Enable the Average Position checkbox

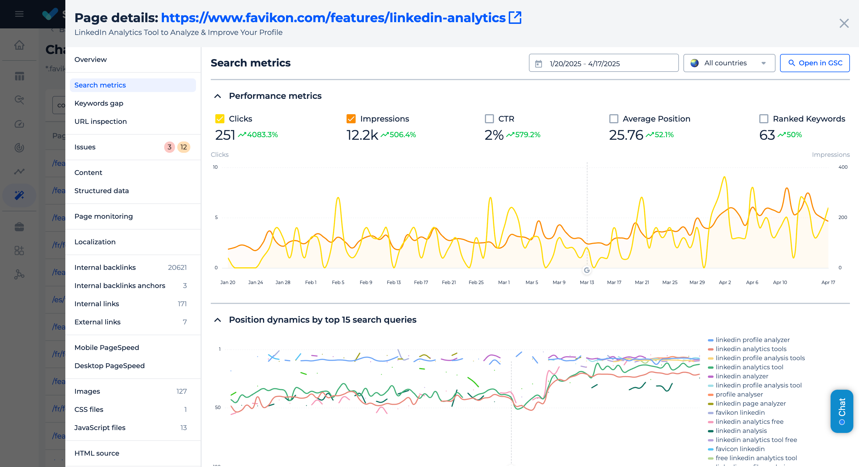click(x=614, y=119)
